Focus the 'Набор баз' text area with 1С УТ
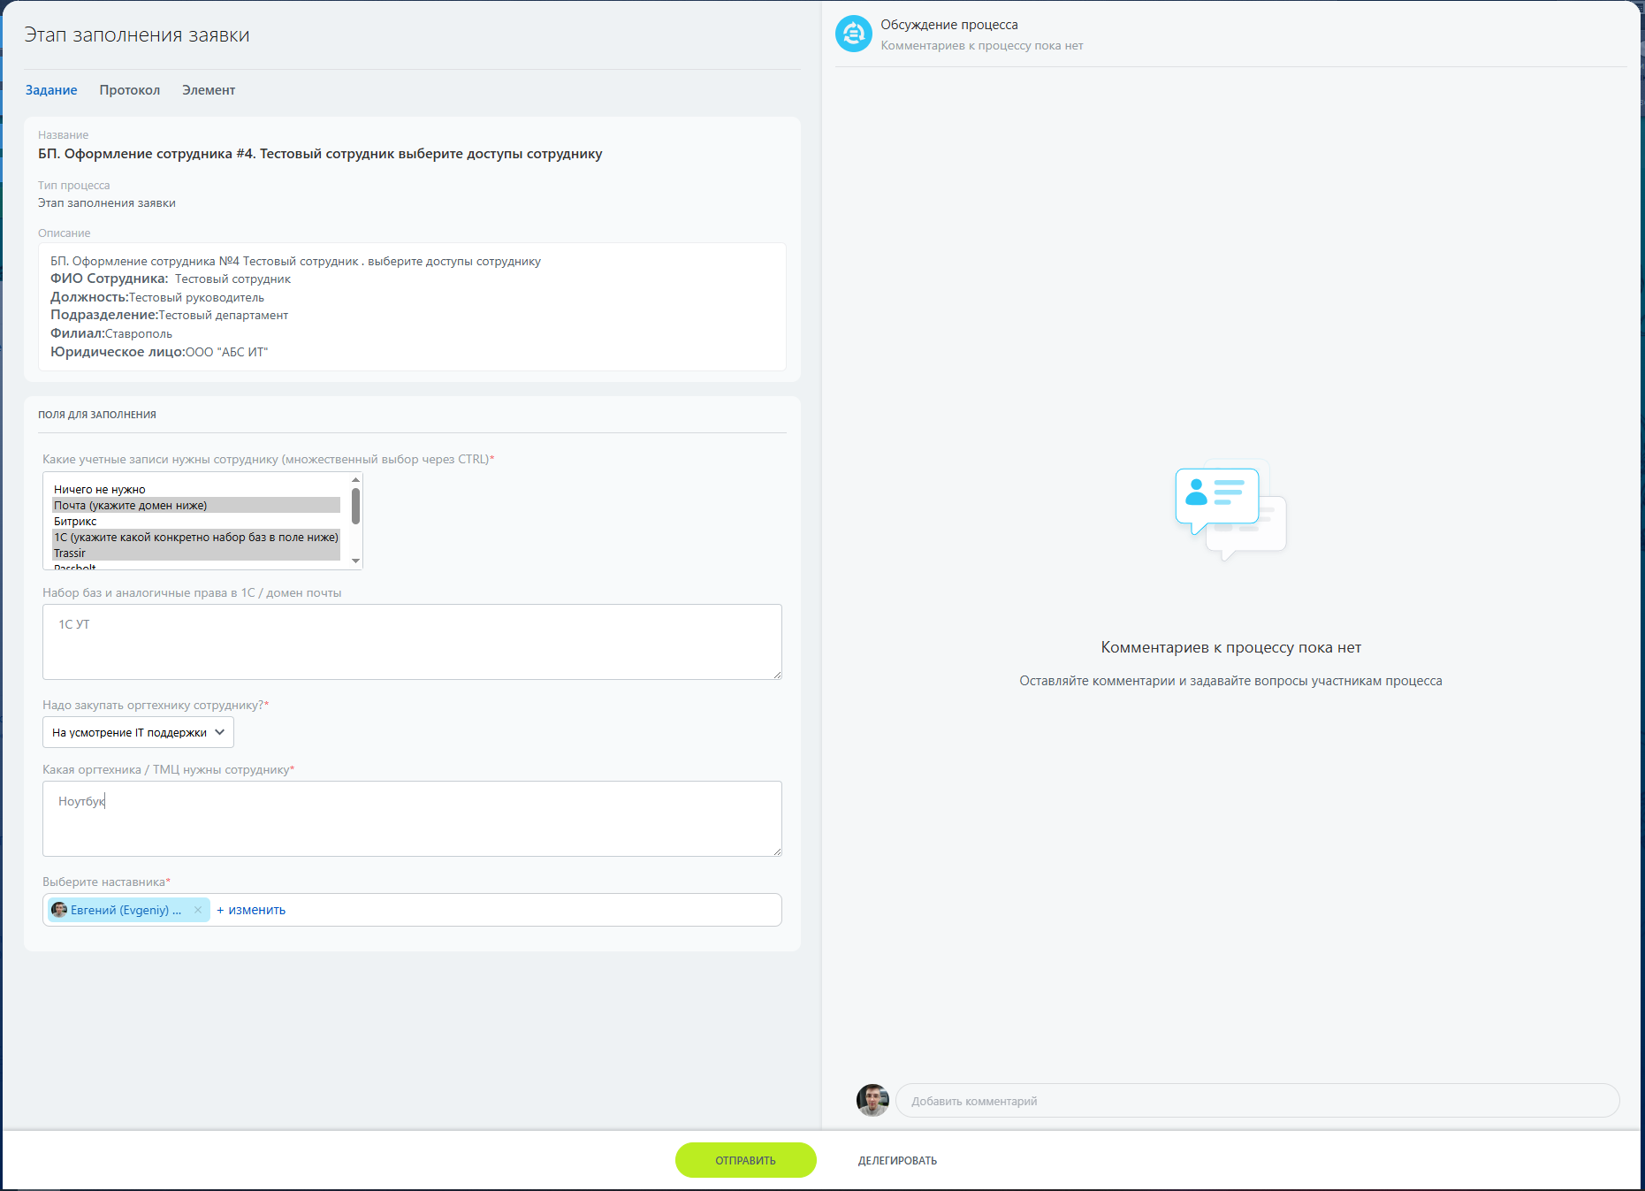Viewport: 1645px width, 1191px height. pyautogui.click(x=412, y=642)
